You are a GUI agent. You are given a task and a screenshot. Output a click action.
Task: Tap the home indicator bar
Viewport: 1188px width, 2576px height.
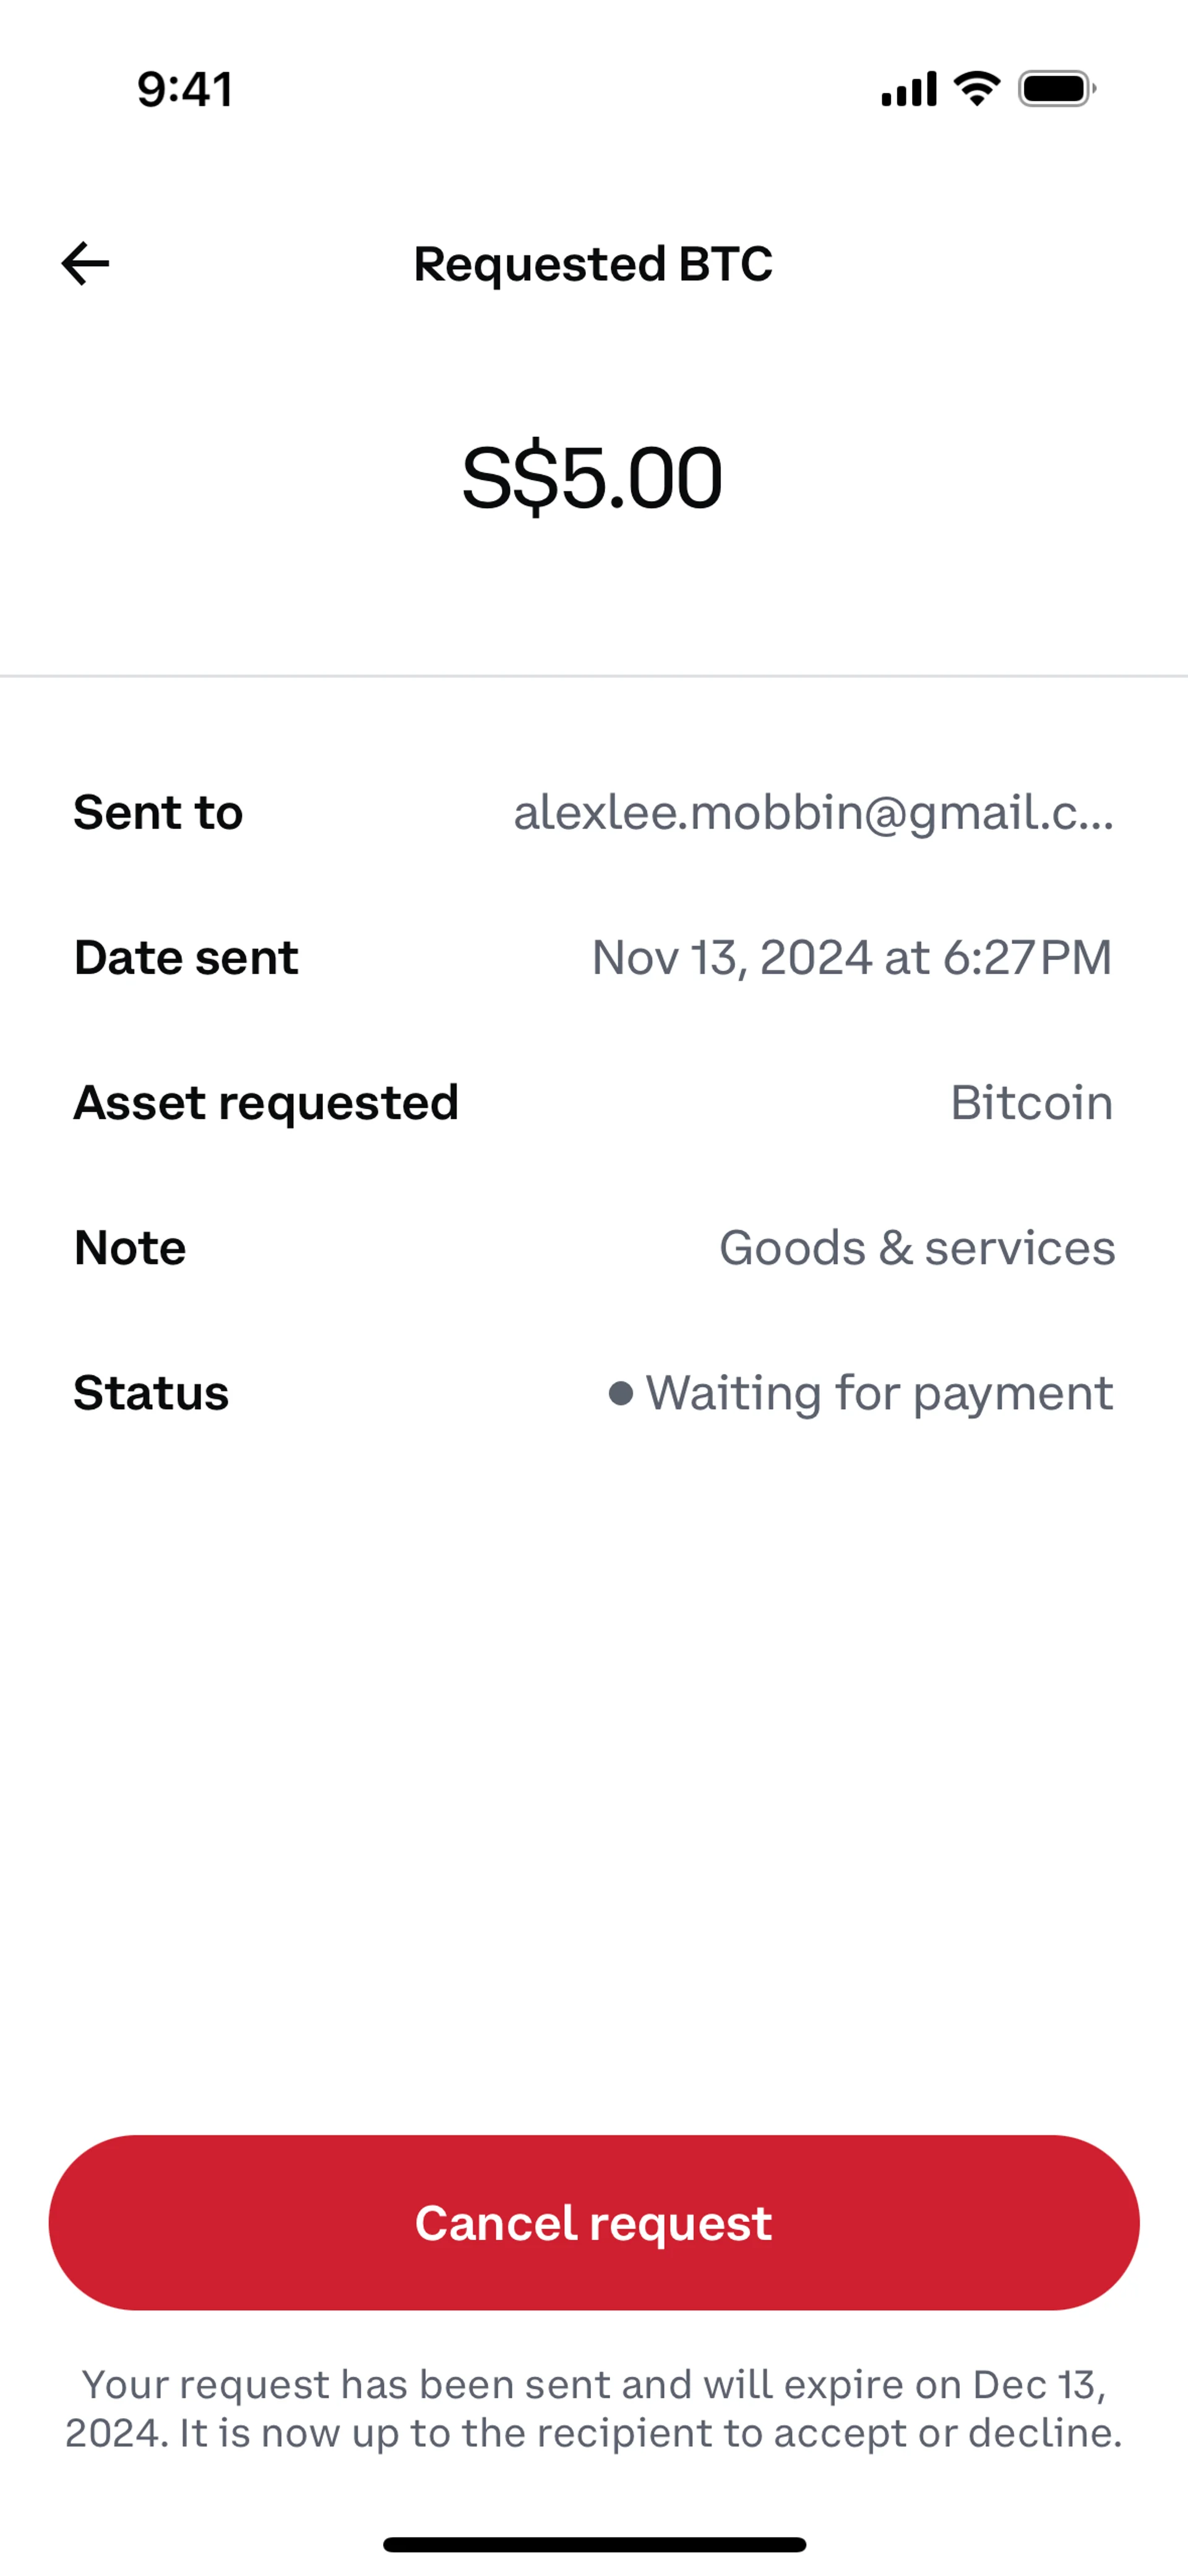[594, 2544]
